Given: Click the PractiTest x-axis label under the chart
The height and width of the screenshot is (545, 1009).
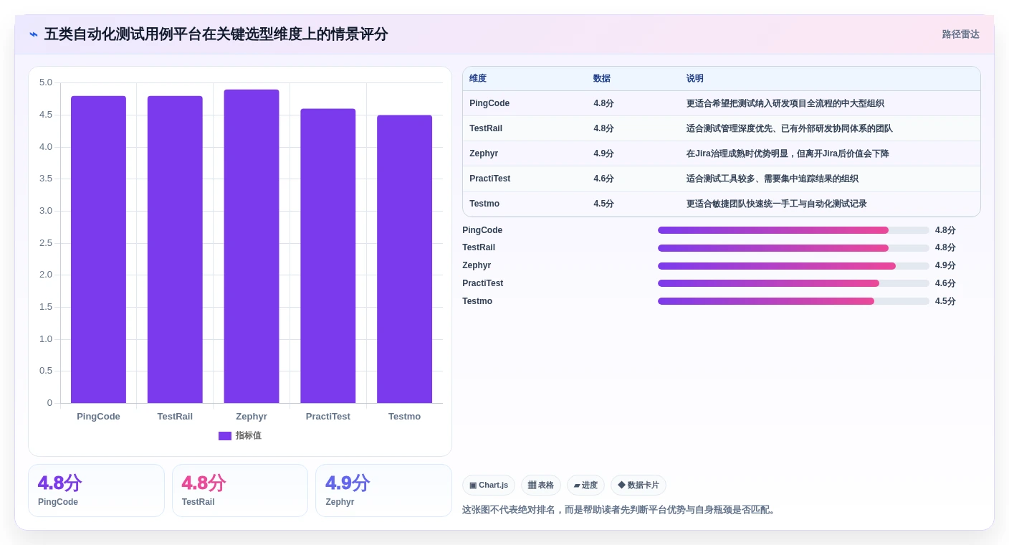Looking at the screenshot, I should (328, 417).
